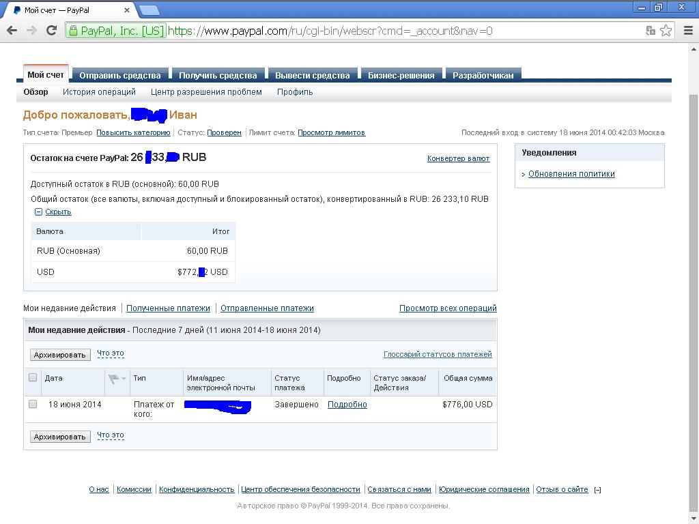Open the Вывести средства tab
The image size is (699, 524).
point(313,75)
